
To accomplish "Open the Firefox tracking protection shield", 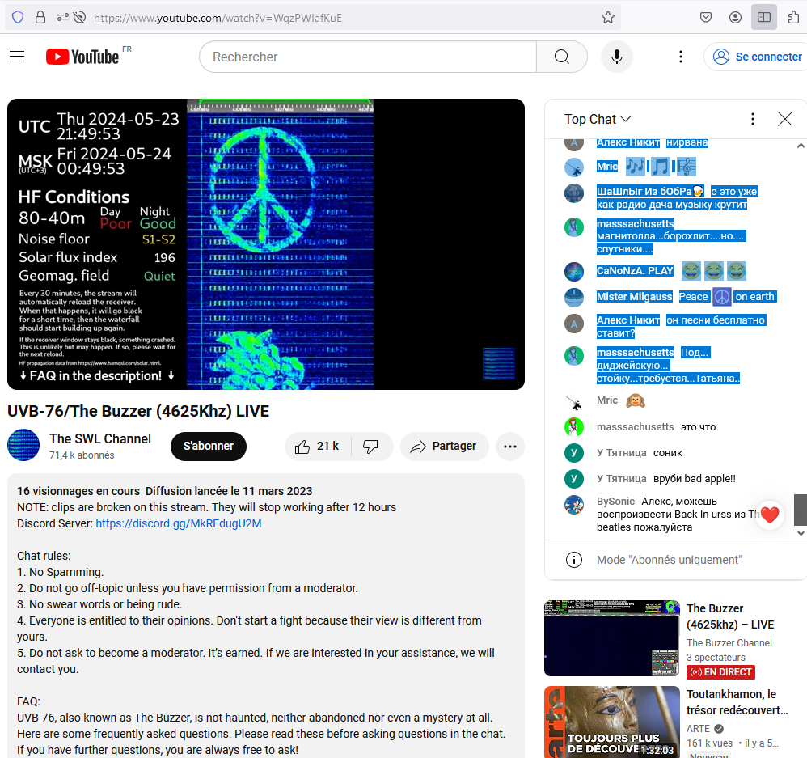I will pyautogui.click(x=18, y=18).
